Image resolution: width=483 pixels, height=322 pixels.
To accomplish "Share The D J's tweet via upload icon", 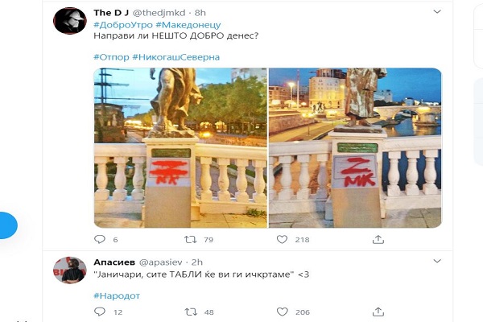I will (378, 239).
